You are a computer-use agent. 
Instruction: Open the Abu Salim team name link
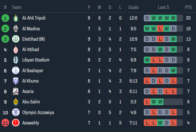pyautogui.click(x=31, y=102)
